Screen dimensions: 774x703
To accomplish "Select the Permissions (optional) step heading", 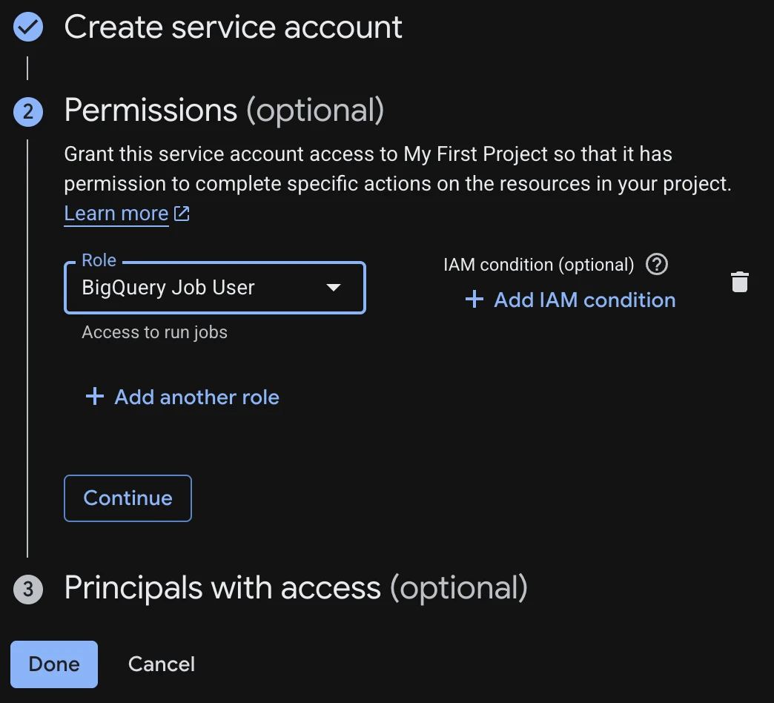I will pos(224,110).
